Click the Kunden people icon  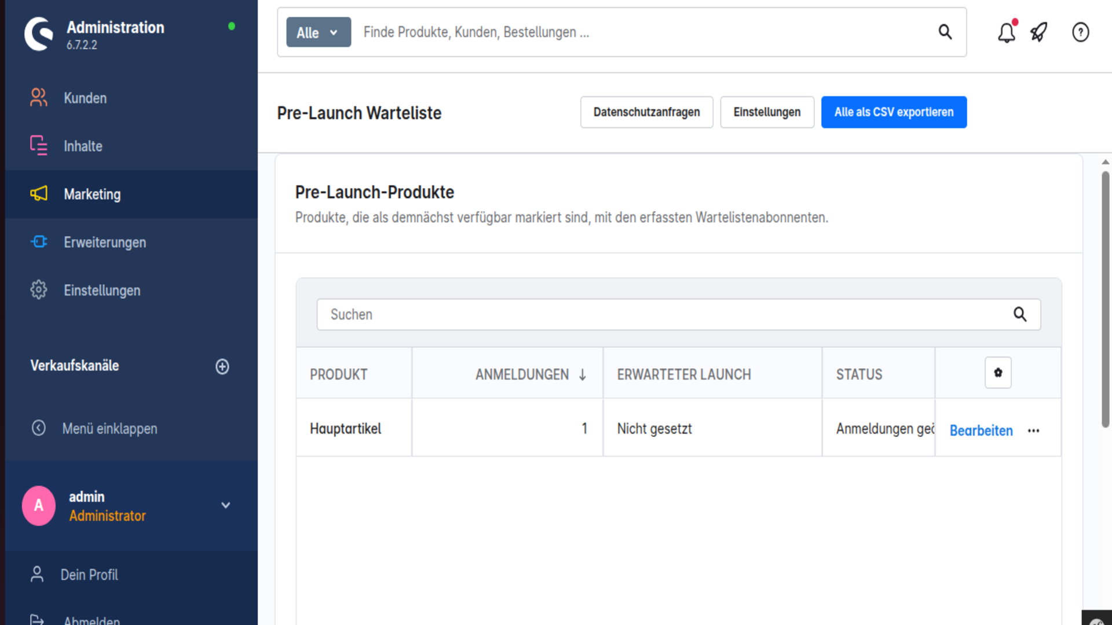coord(39,98)
